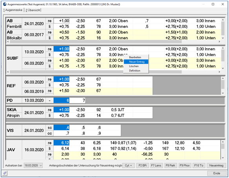
Task: Click the PD section label
Action: [x=14, y=101]
